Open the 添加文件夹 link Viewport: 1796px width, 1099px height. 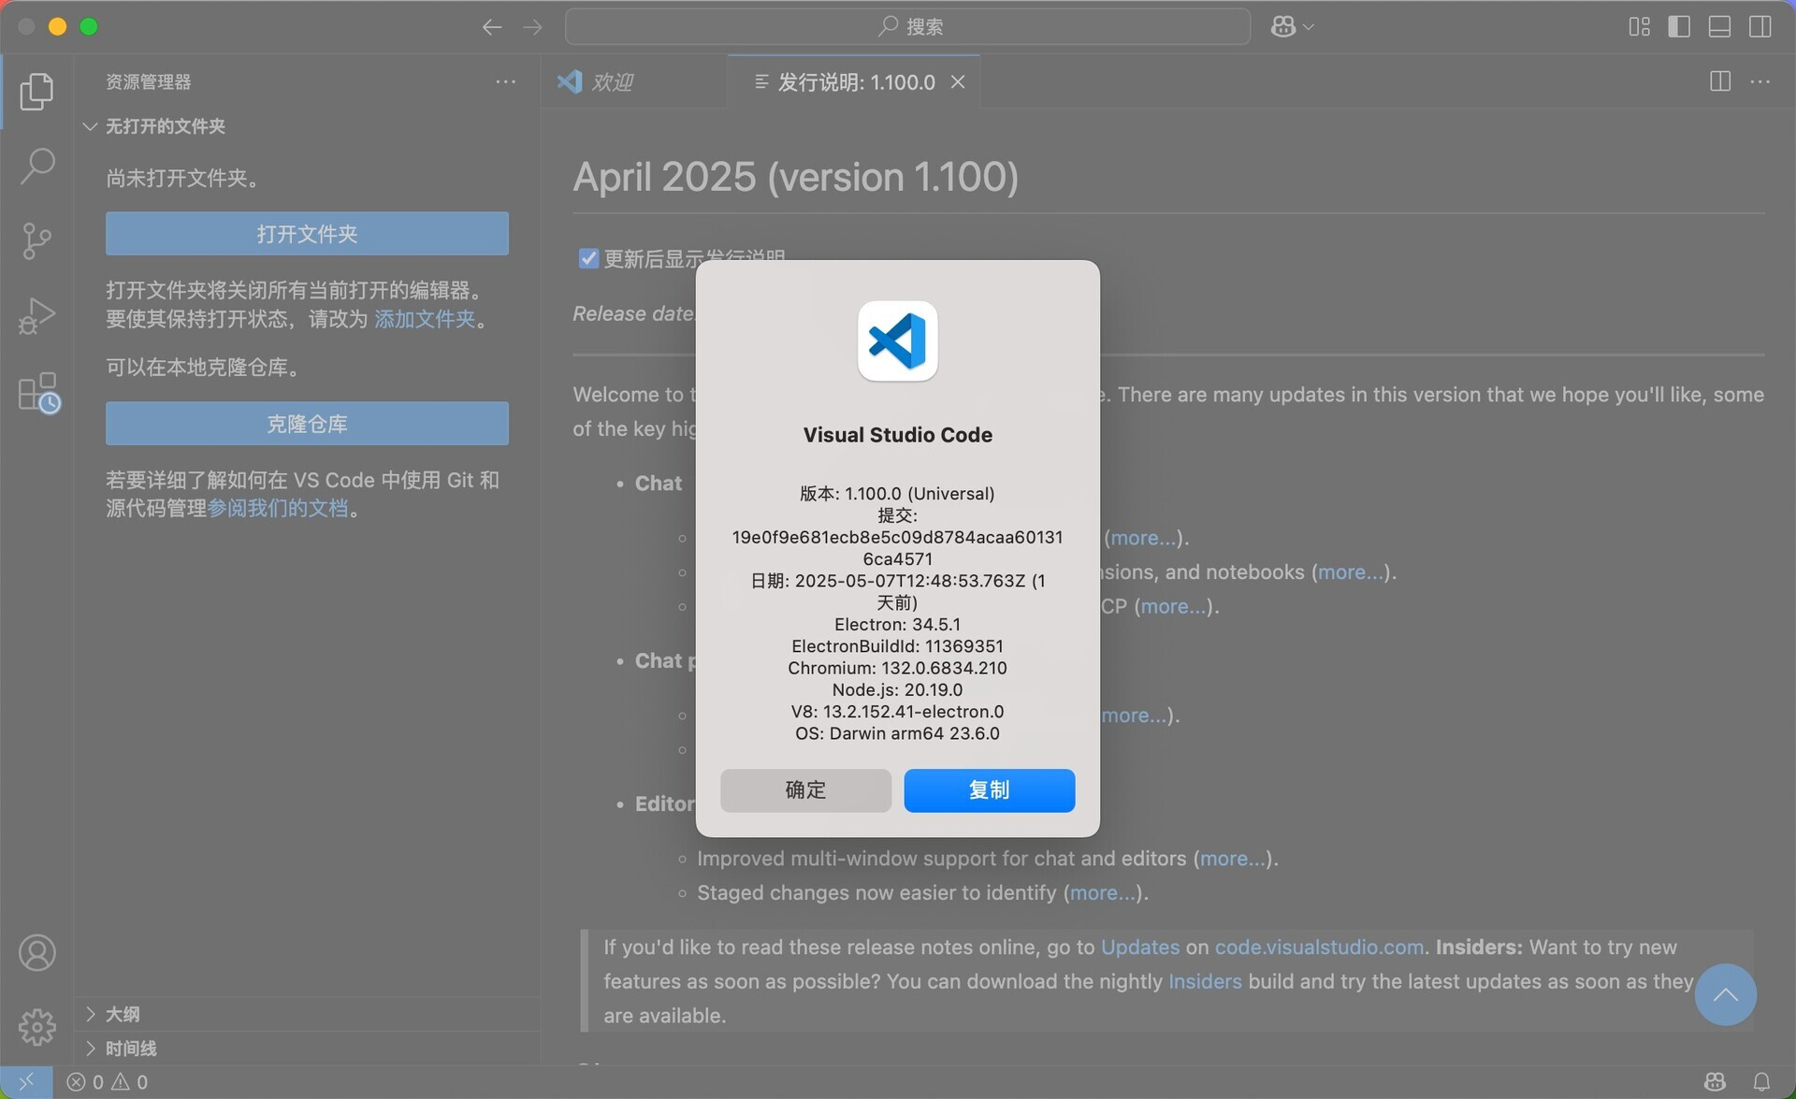pos(425,319)
